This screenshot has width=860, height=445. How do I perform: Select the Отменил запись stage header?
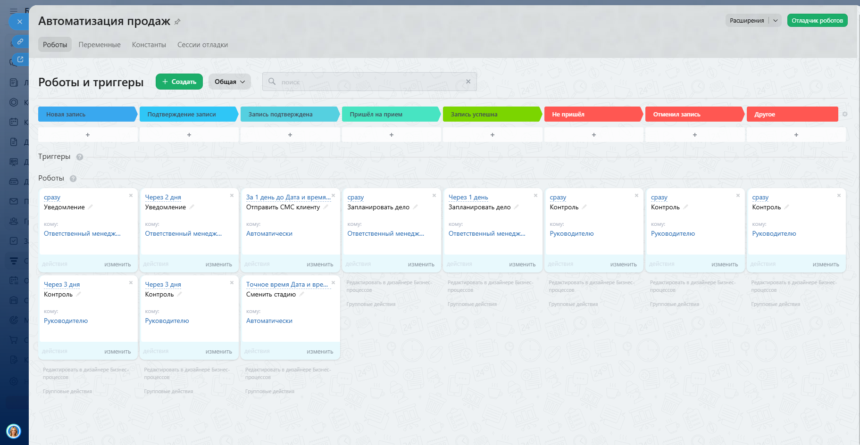pos(695,114)
